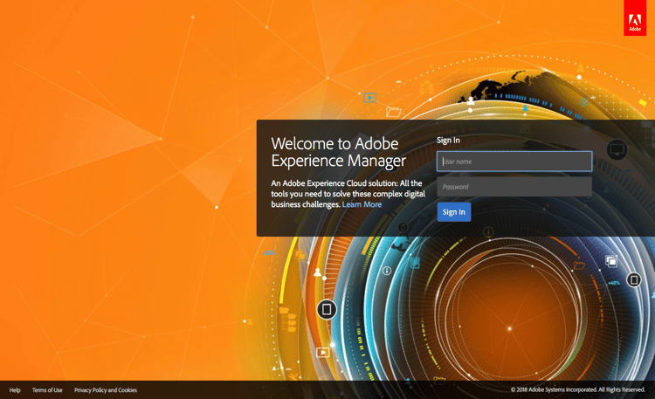Open the Learn More link
The image size is (655, 399).
[362, 204]
